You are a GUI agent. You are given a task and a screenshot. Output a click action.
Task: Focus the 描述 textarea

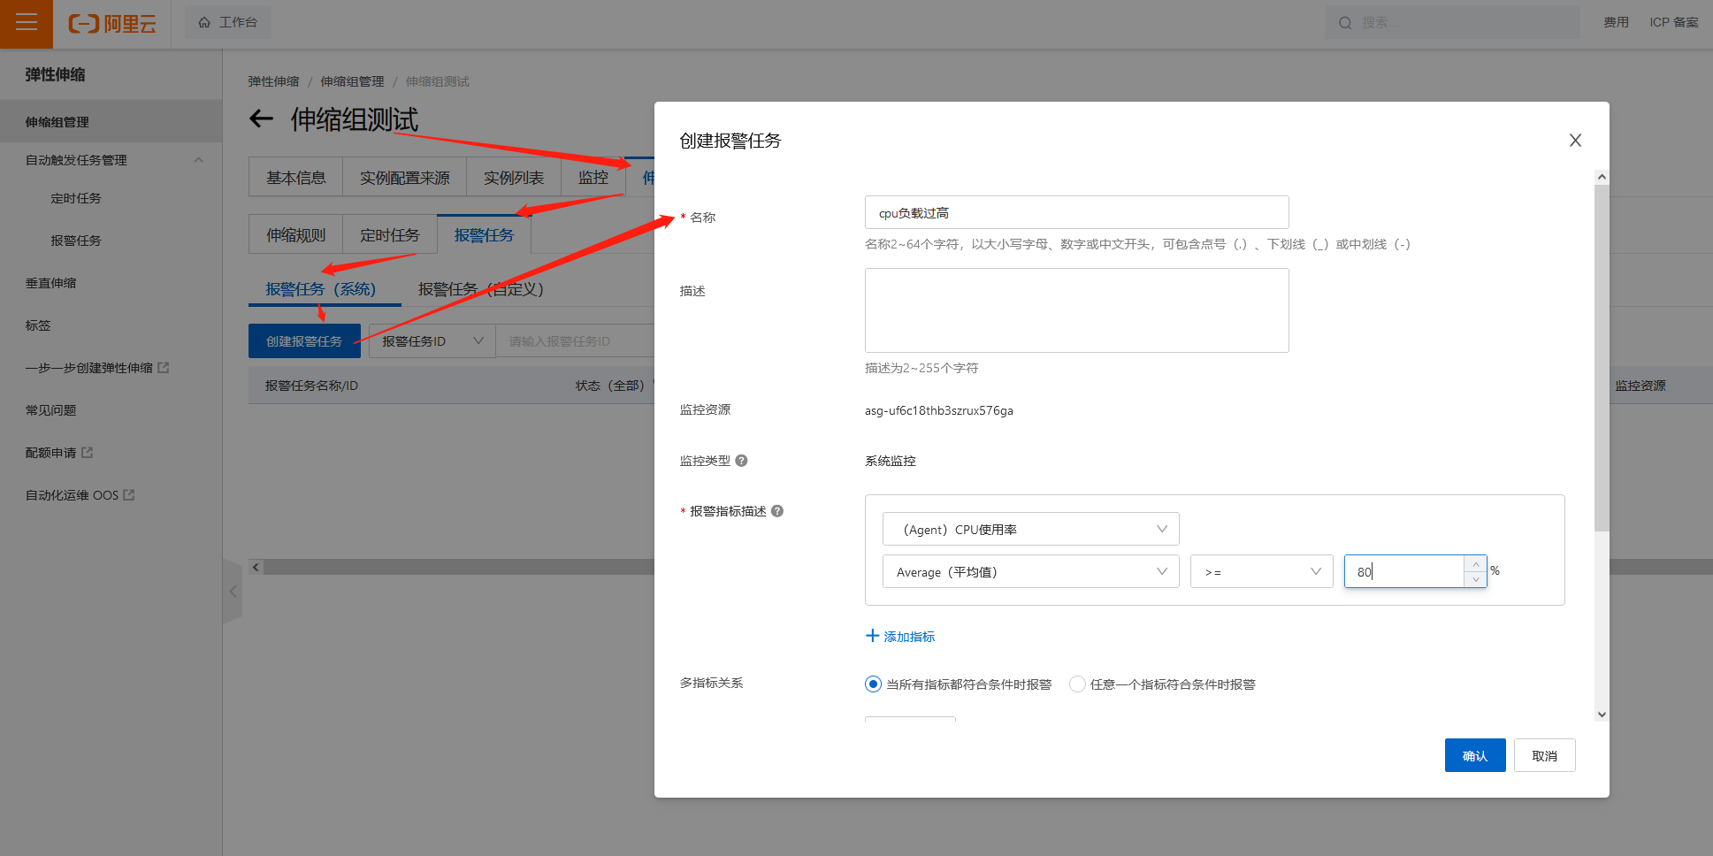(1076, 310)
